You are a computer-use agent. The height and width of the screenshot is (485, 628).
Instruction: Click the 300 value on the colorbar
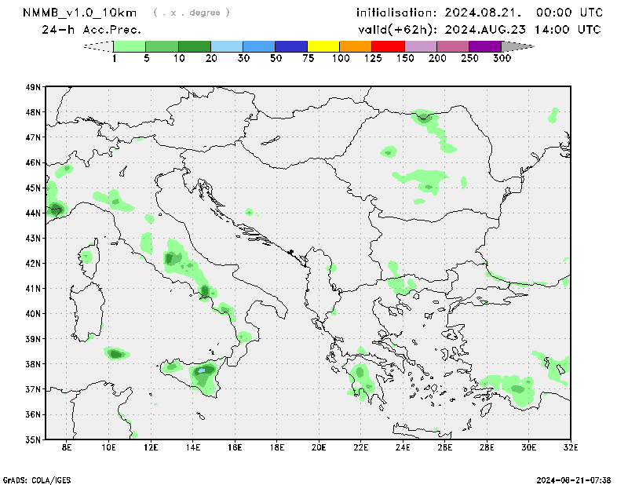502,59
